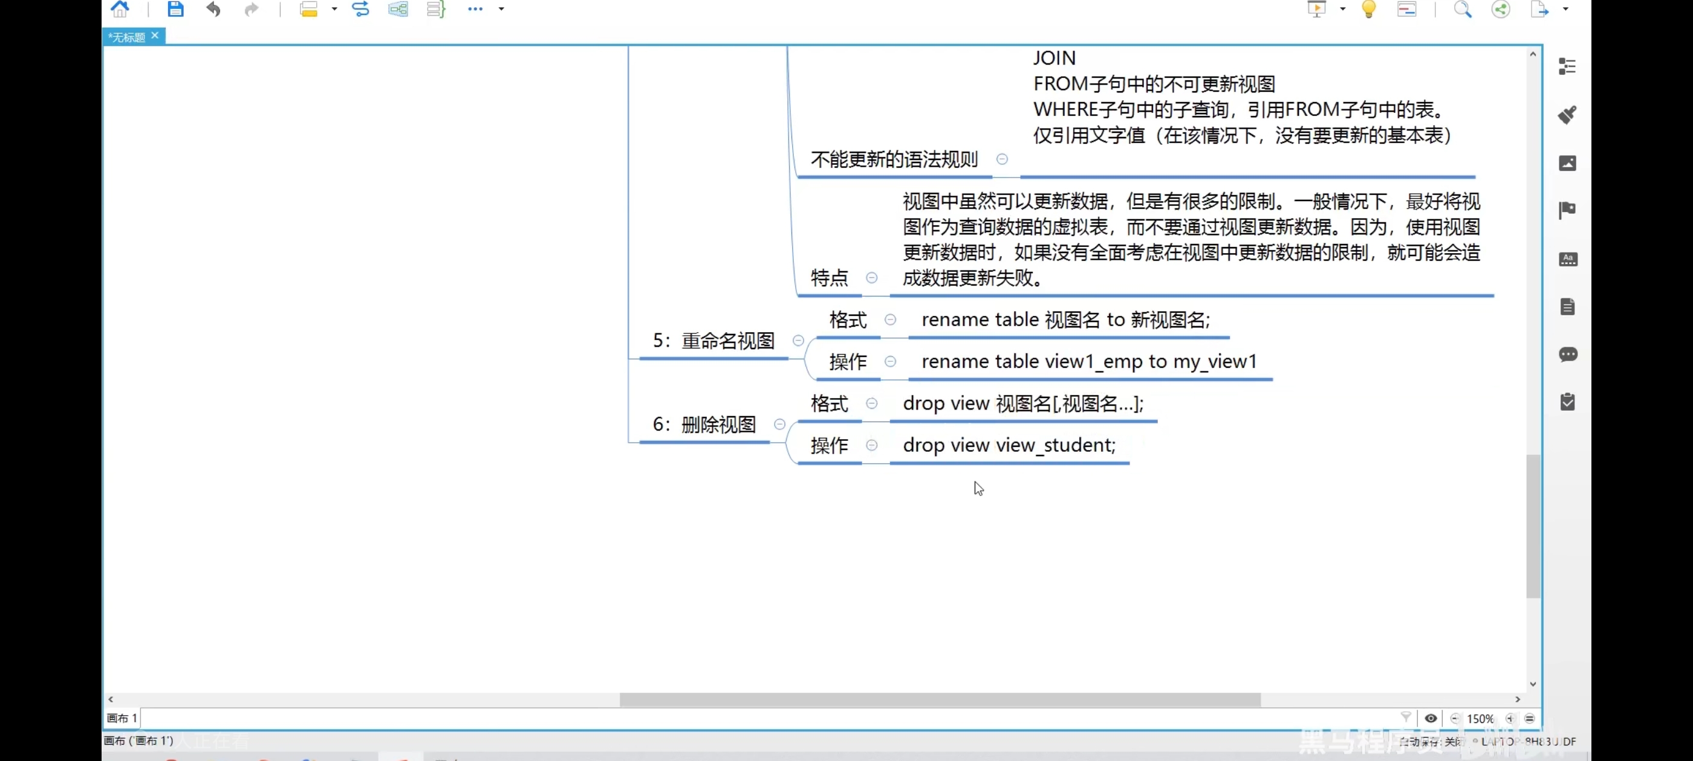Select the '画布 1' sheet tab
Screen dimensions: 1693x761
pos(122,718)
